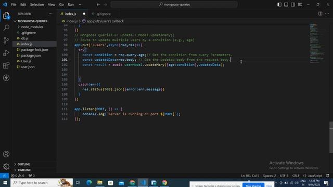333x187 pixels.
Task: Open the Selection menu
Action: pos(37,5)
